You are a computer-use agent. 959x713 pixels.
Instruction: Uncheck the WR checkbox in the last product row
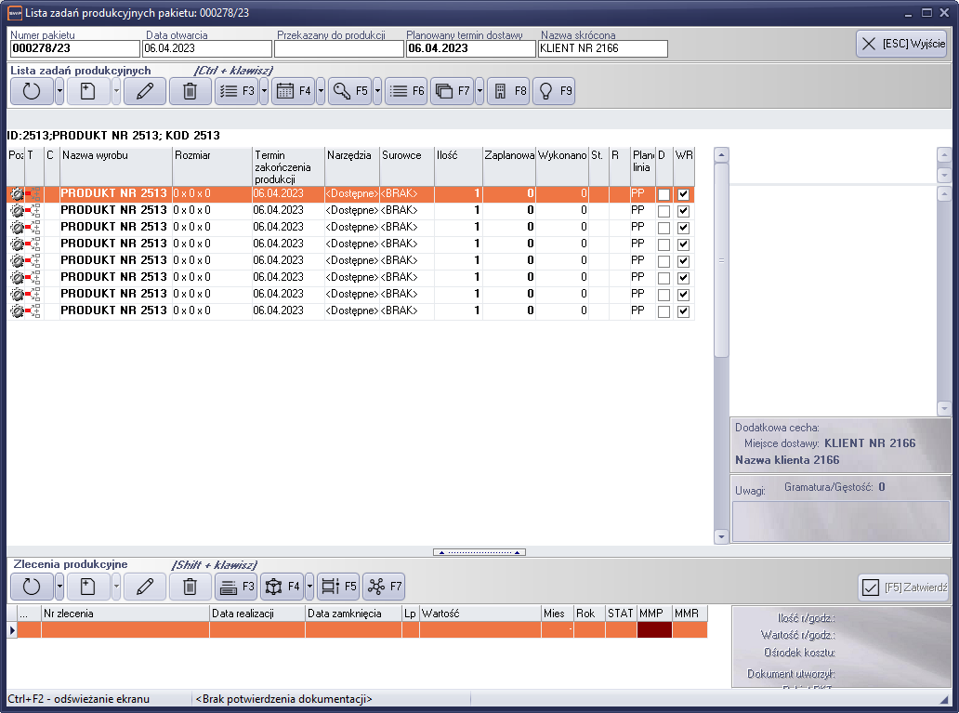[x=684, y=311]
